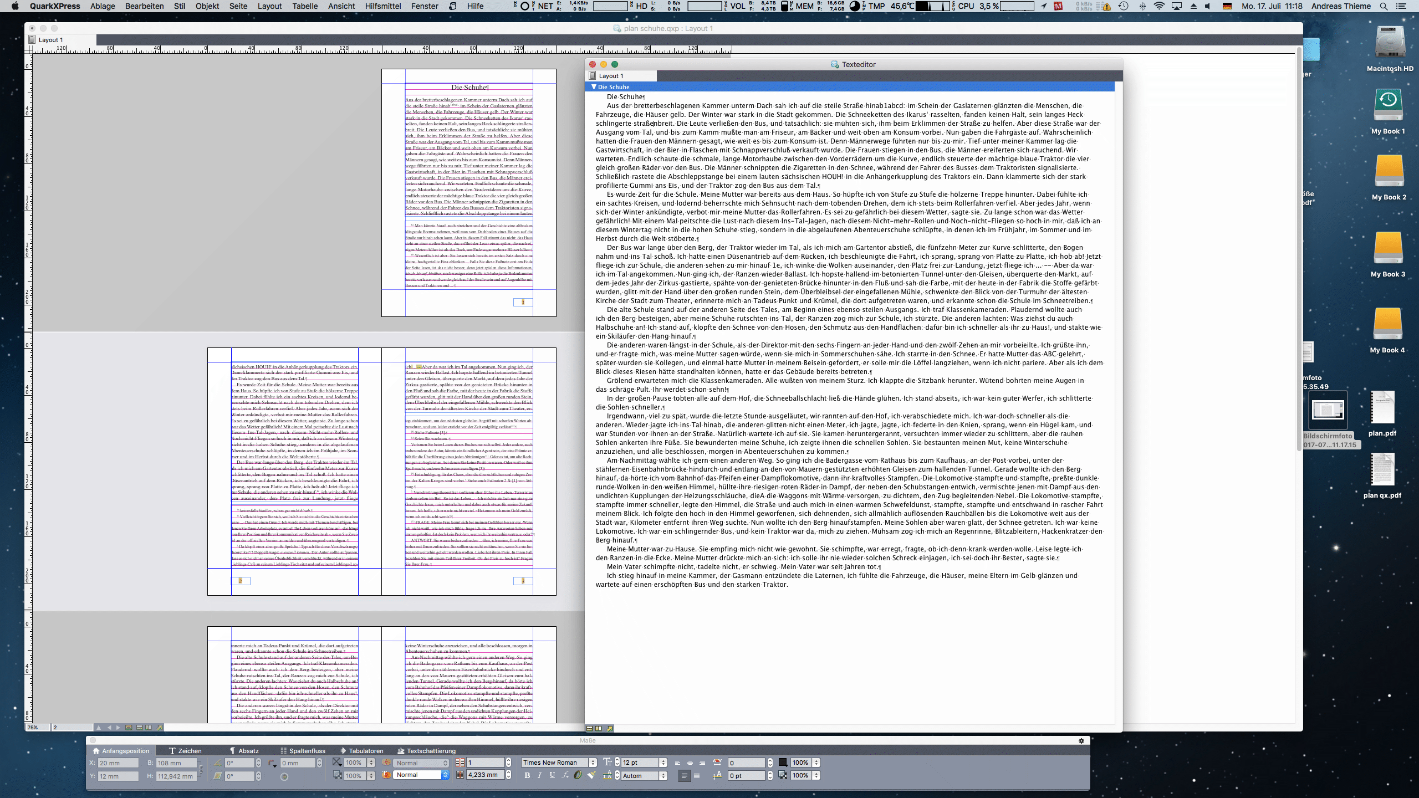Open the Hilfsmittel menu
The height and width of the screenshot is (798, 1419).
pyautogui.click(x=383, y=6)
